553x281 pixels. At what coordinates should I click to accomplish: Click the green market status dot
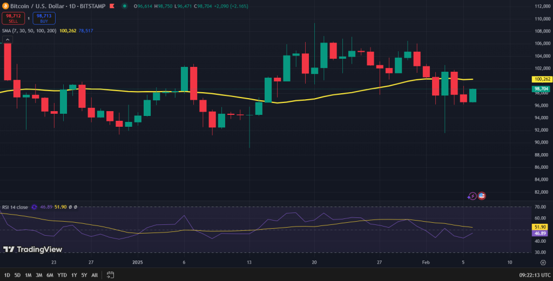[x=125, y=6]
